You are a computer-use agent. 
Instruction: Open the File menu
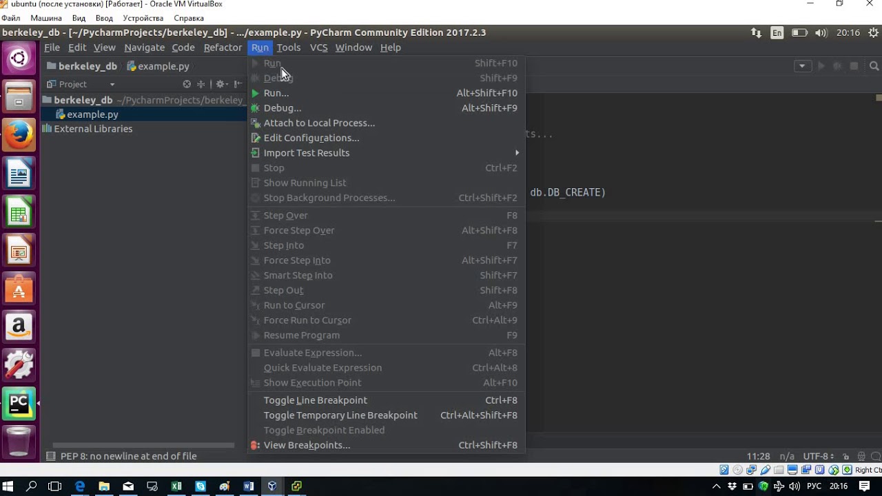52,48
